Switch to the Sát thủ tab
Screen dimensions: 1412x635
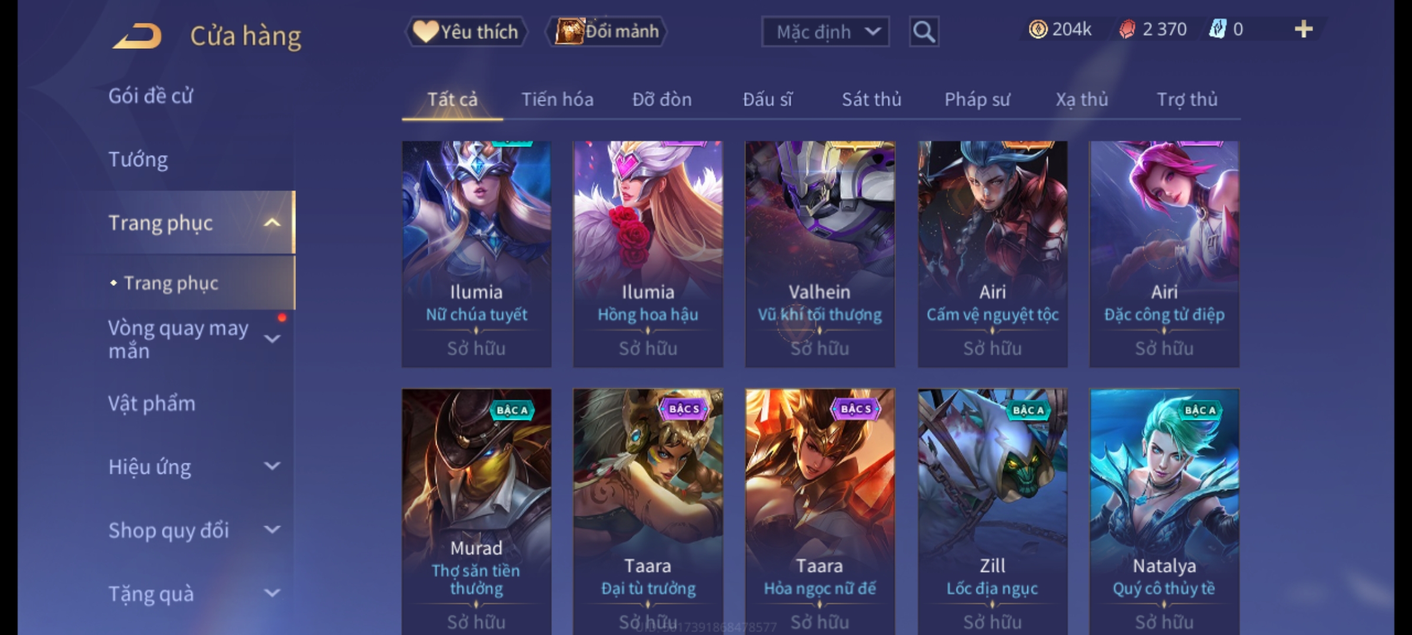pos(871,99)
